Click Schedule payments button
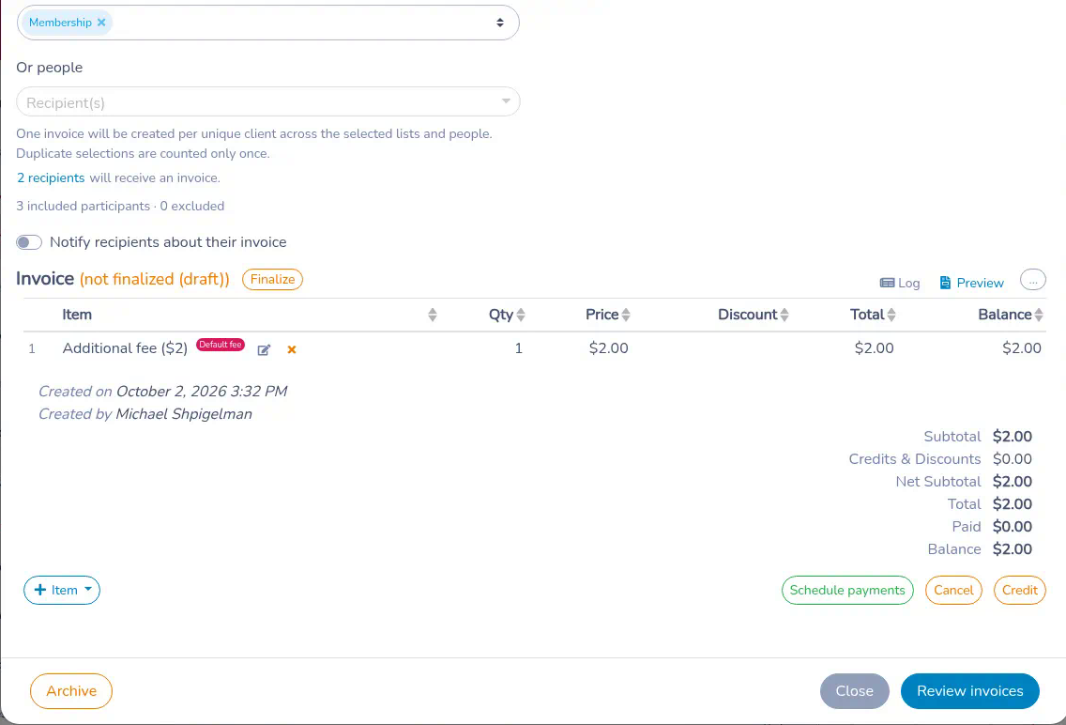Screen dimensions: 1066x725 coord(847,591)
